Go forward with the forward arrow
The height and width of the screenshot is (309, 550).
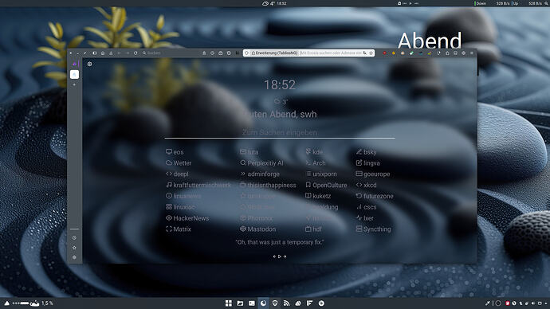[x=128, y=53]
